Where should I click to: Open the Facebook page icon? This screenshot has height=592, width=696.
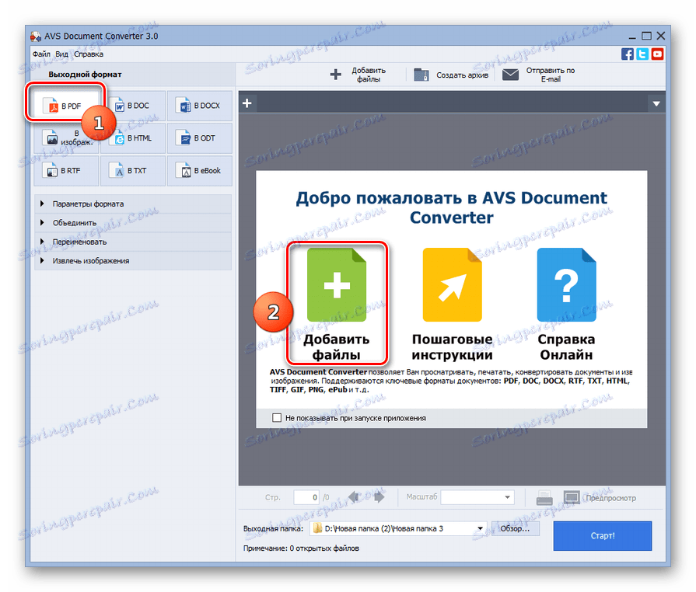(x=628, y=54)
